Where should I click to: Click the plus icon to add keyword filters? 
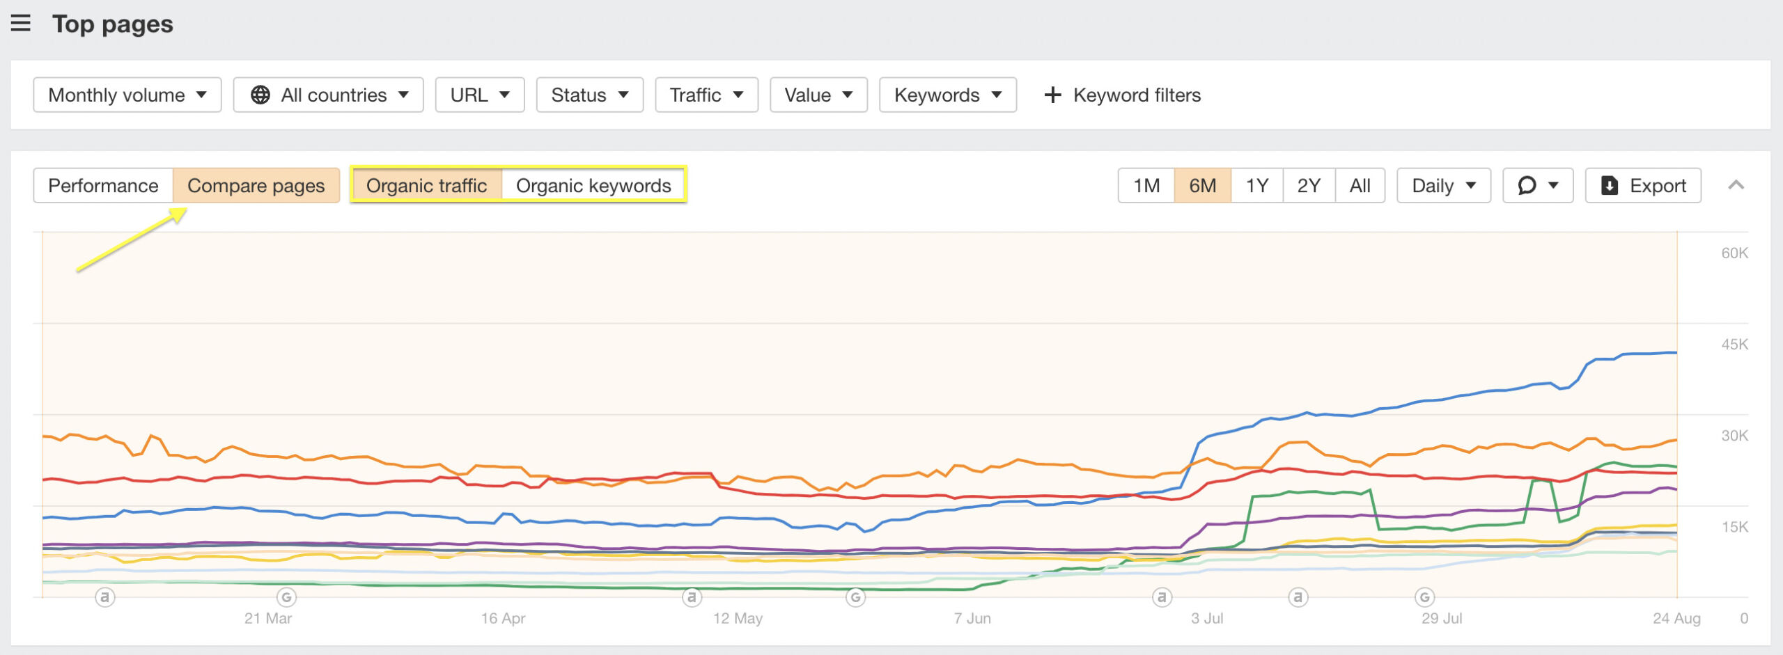tap(1052, 95)
